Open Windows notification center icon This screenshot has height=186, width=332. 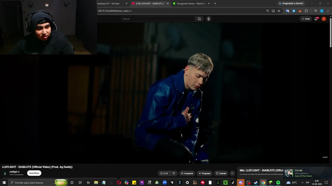(326, 183)
